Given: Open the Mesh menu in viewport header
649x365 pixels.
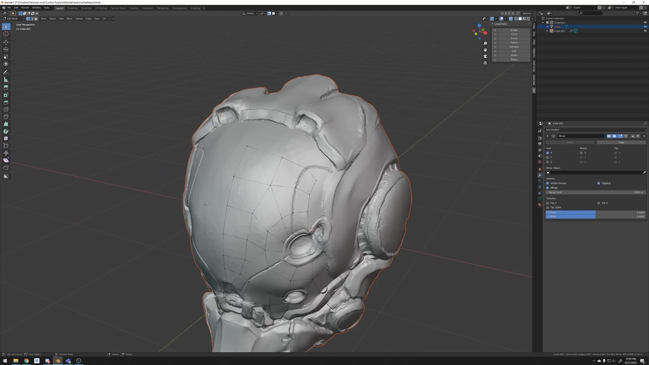Looking at the screenshot, I should click(x=69, y=19).
